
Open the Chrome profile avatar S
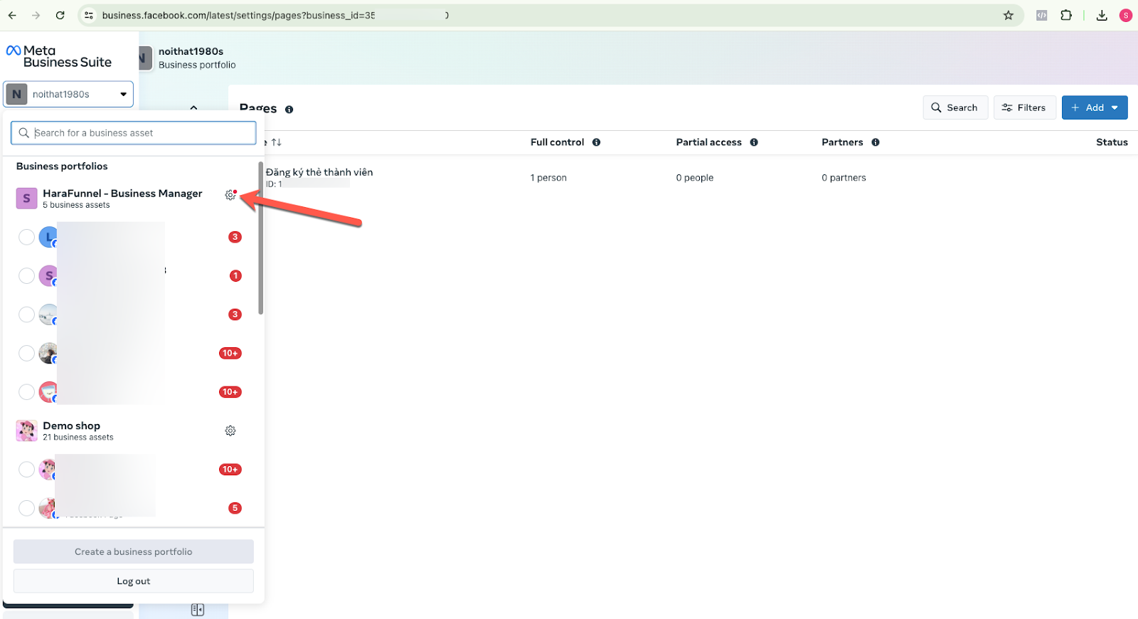(1126, 15)
